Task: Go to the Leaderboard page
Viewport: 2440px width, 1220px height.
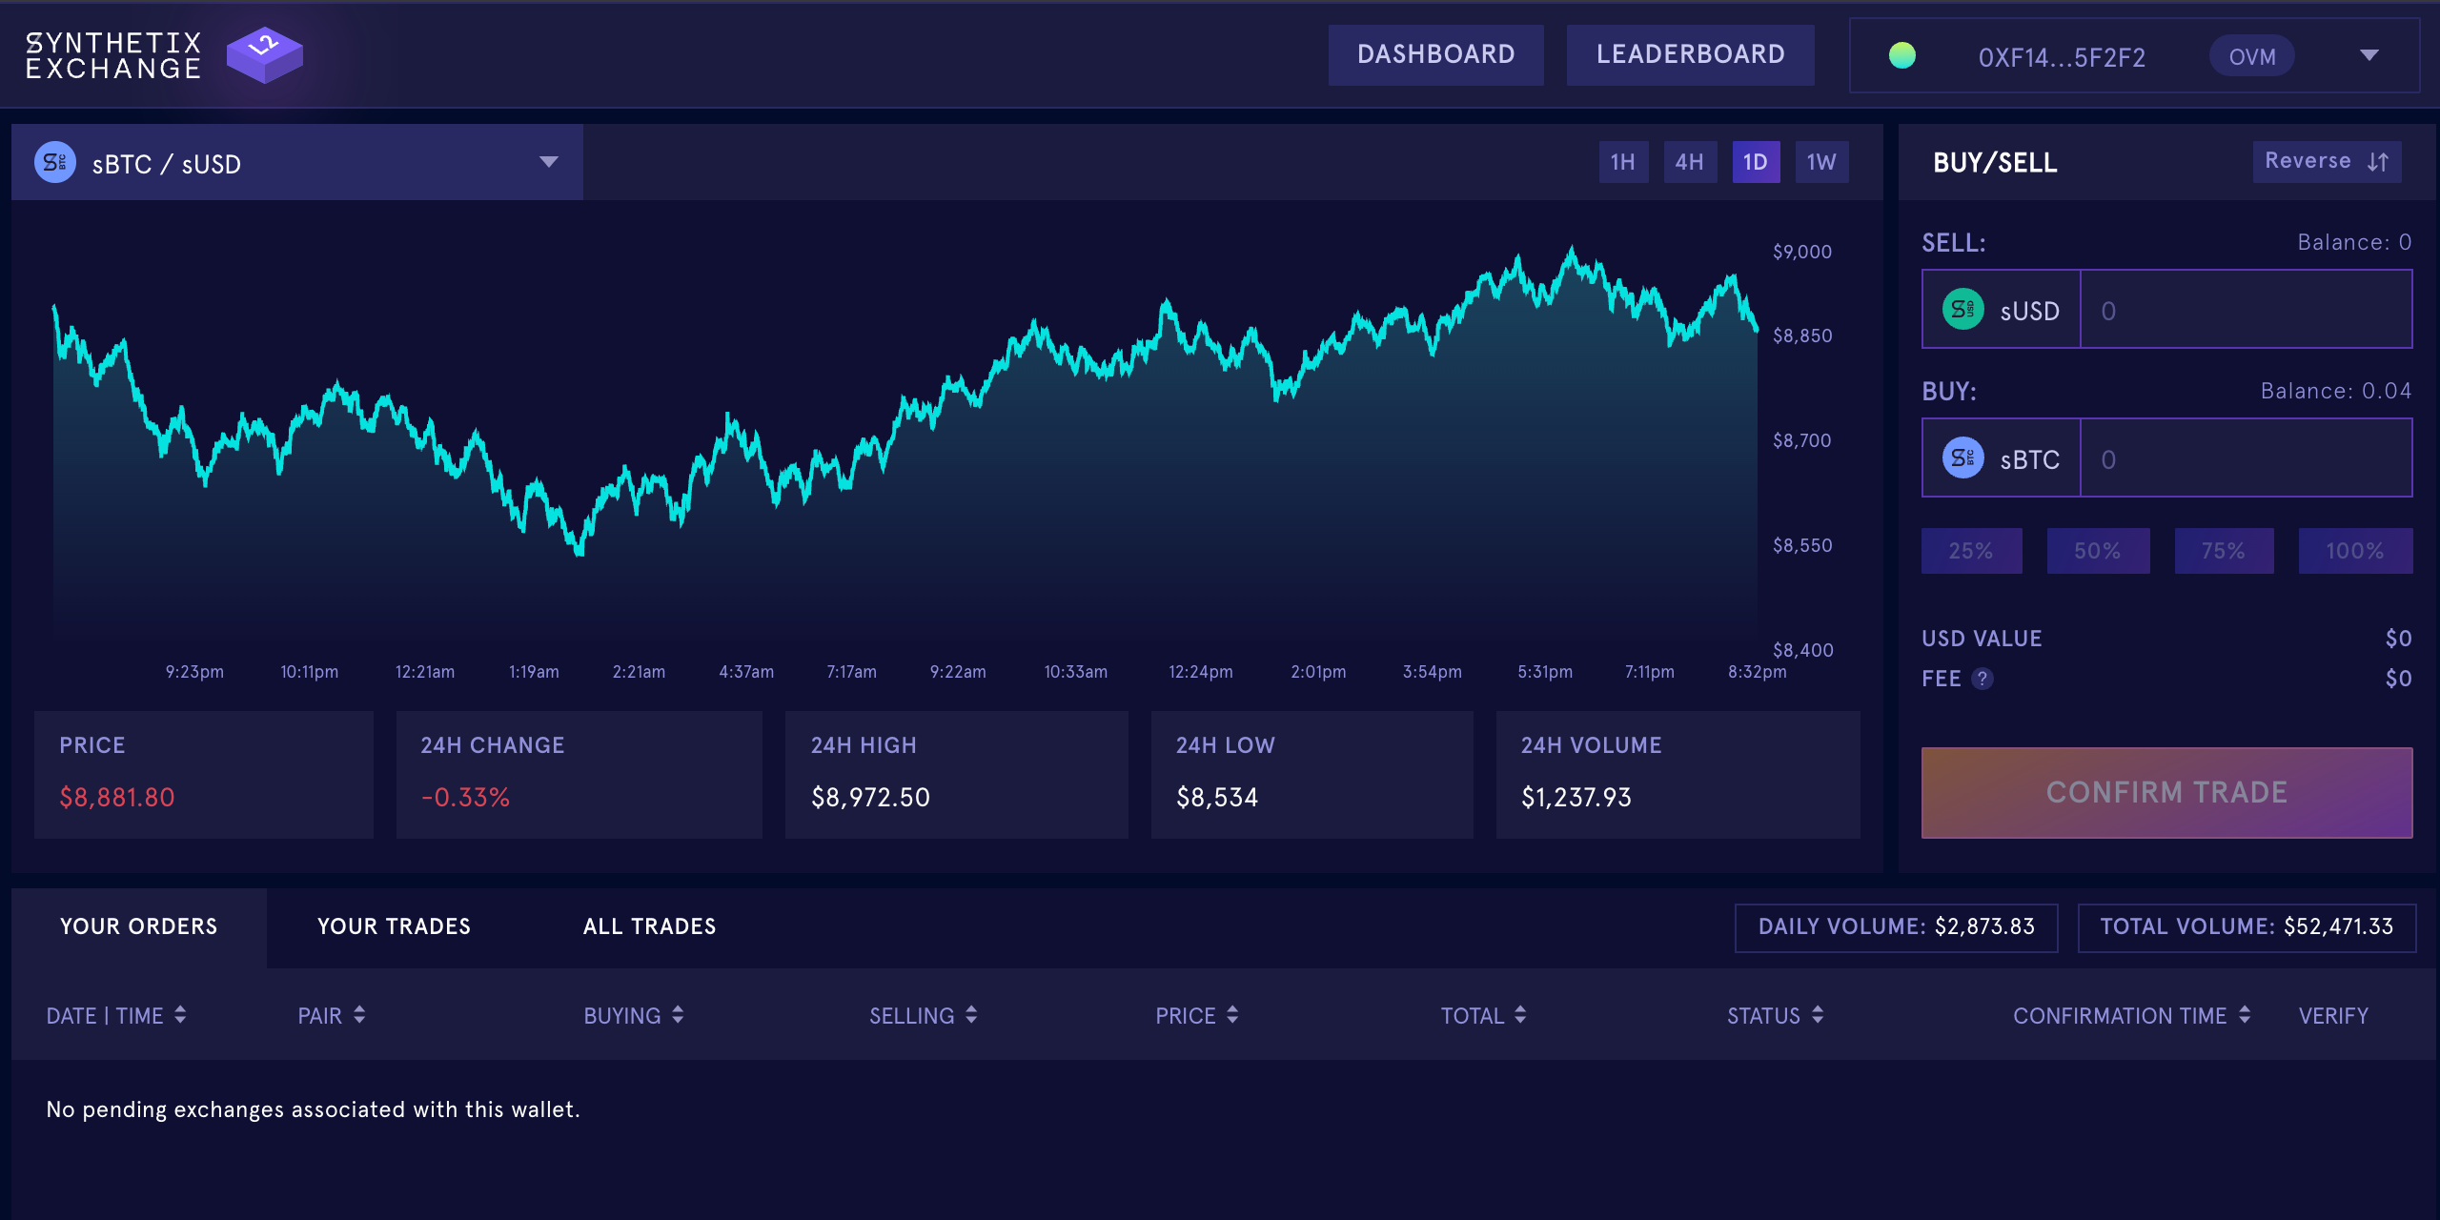Action: [1690, 55]
